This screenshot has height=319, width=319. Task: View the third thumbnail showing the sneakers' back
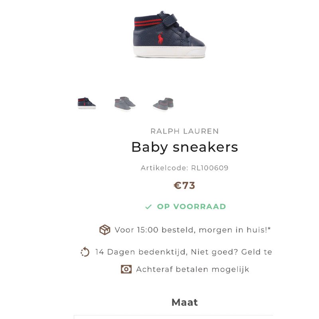point(163,104)
